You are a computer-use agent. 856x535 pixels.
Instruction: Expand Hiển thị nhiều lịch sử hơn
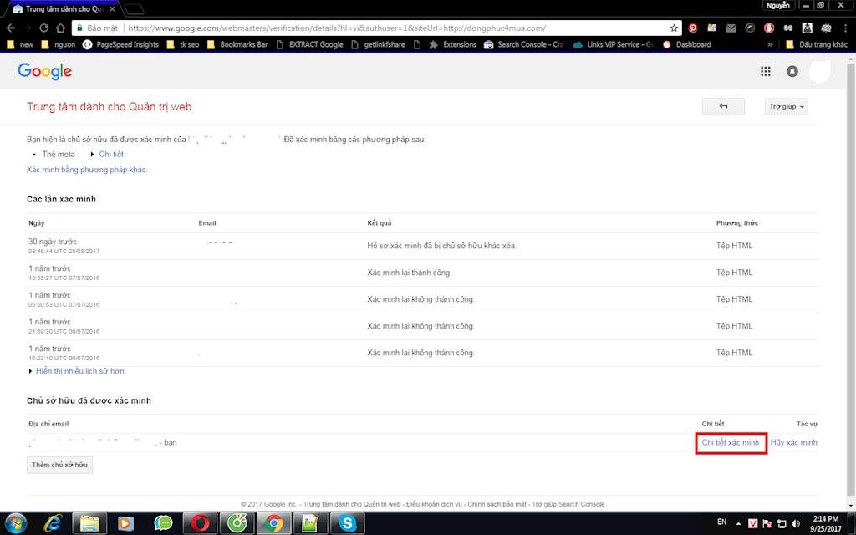79,371
